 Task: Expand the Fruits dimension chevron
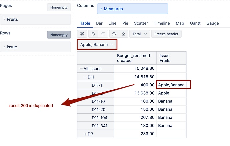click(x=4, y=19)
